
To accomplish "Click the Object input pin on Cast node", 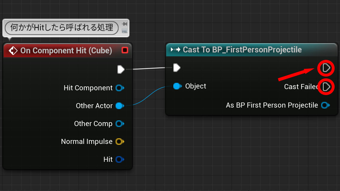I will (177, 86).
